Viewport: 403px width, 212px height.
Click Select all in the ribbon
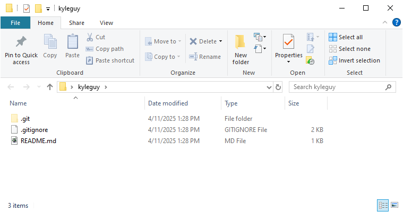click(x=346, y=37)
